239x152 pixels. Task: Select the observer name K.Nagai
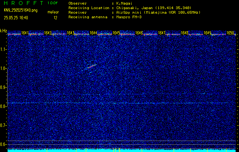coord(124,3)
